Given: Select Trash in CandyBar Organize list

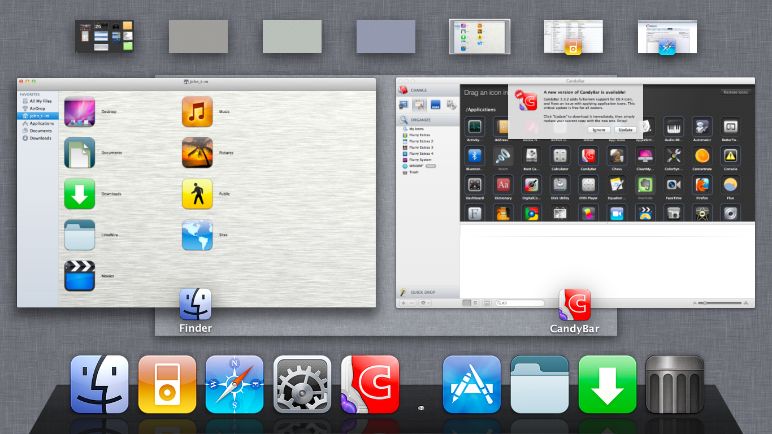Looking at the screenshot, I should pyautogui.click(x=428, y=172).
